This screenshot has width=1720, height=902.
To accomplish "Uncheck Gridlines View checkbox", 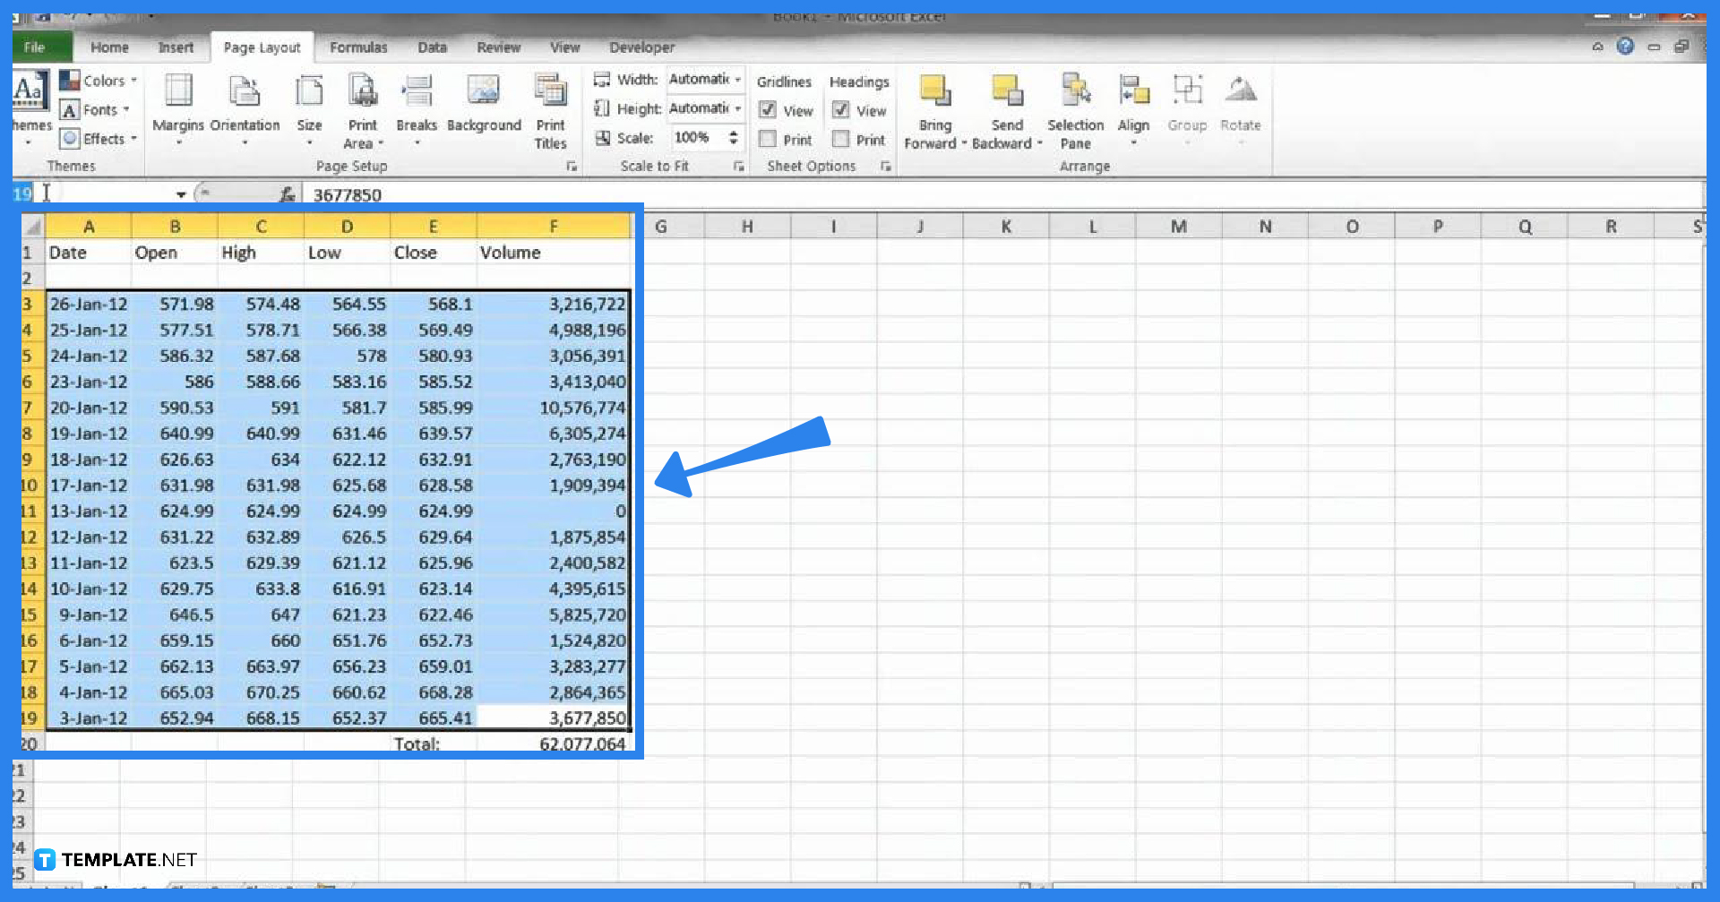I will click(x=768, y=110).
